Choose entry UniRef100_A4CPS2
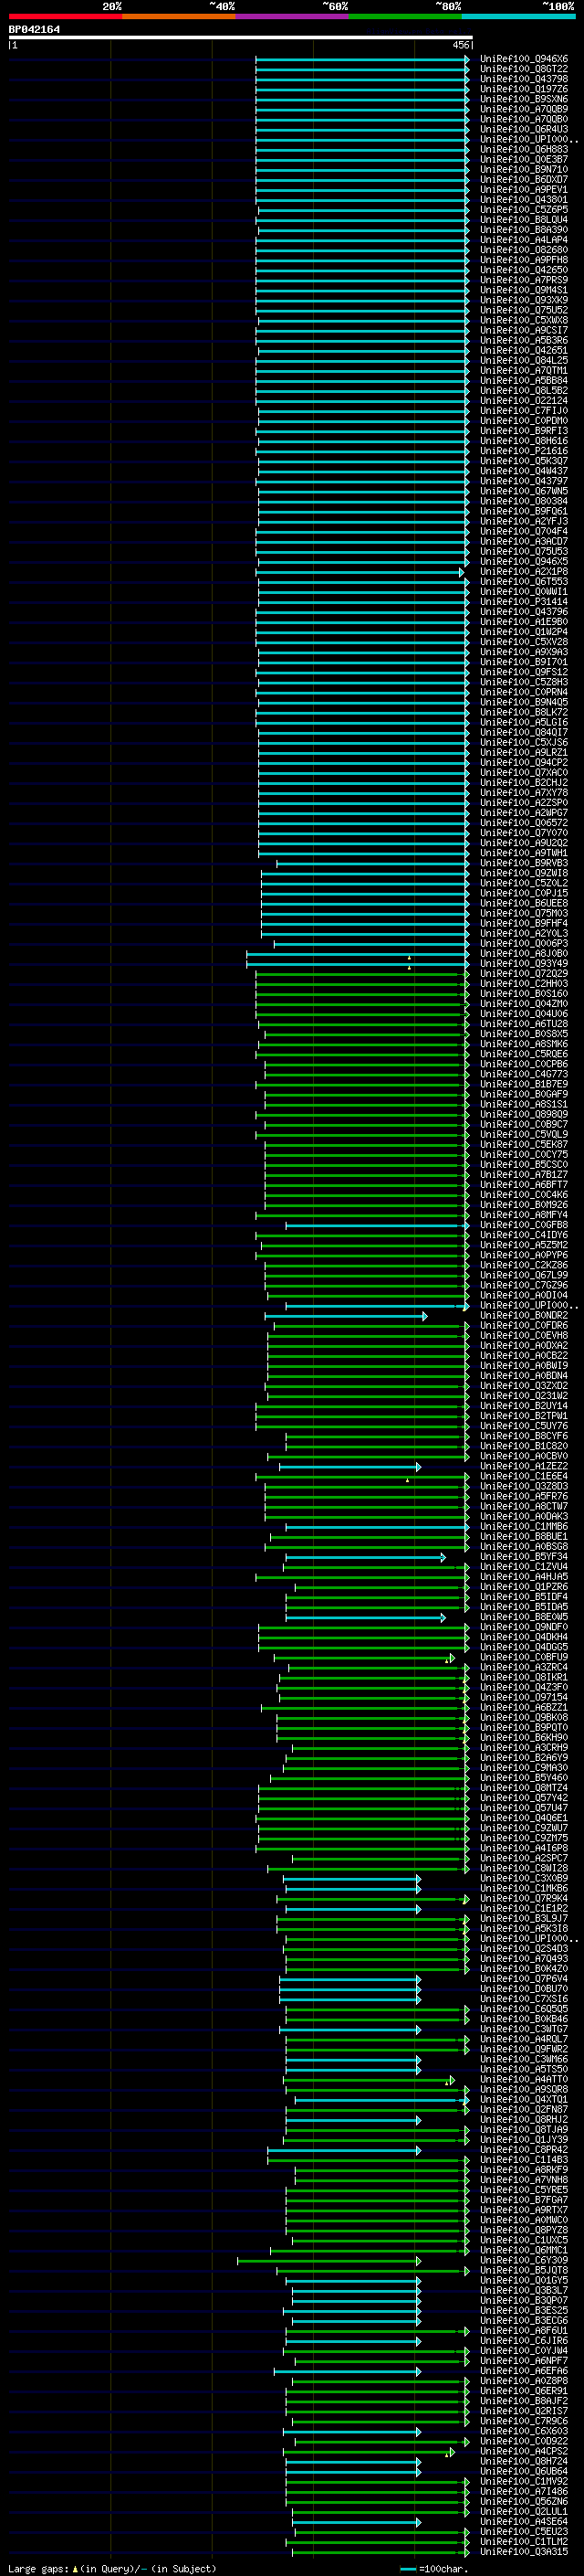Viewport: 584px width, 2576px height. click(523, 2451)
